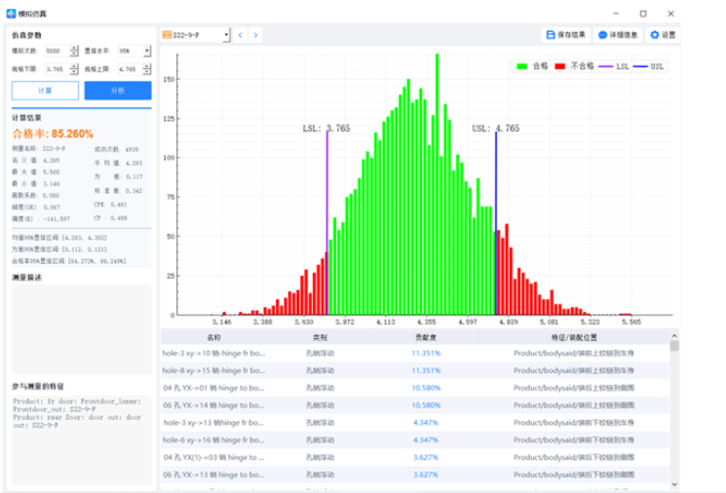This screenshot has width=726, height=493.
Task: Click the 规格下限 input field
Action: click(x=55, y=70)
